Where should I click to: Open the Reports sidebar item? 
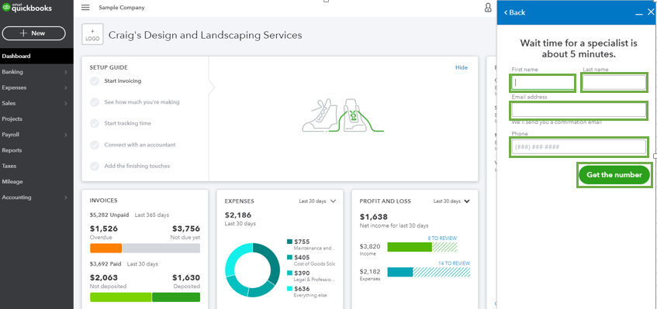36,150
